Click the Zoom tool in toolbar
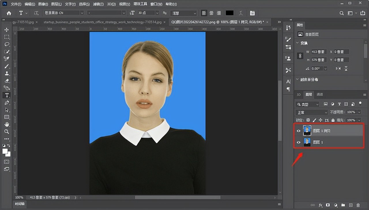369x210 pixels. click(x=7, y=132)
